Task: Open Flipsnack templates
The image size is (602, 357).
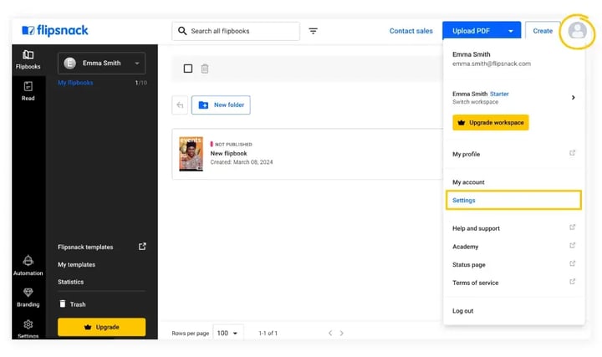Action: click(x=85, y=247)
